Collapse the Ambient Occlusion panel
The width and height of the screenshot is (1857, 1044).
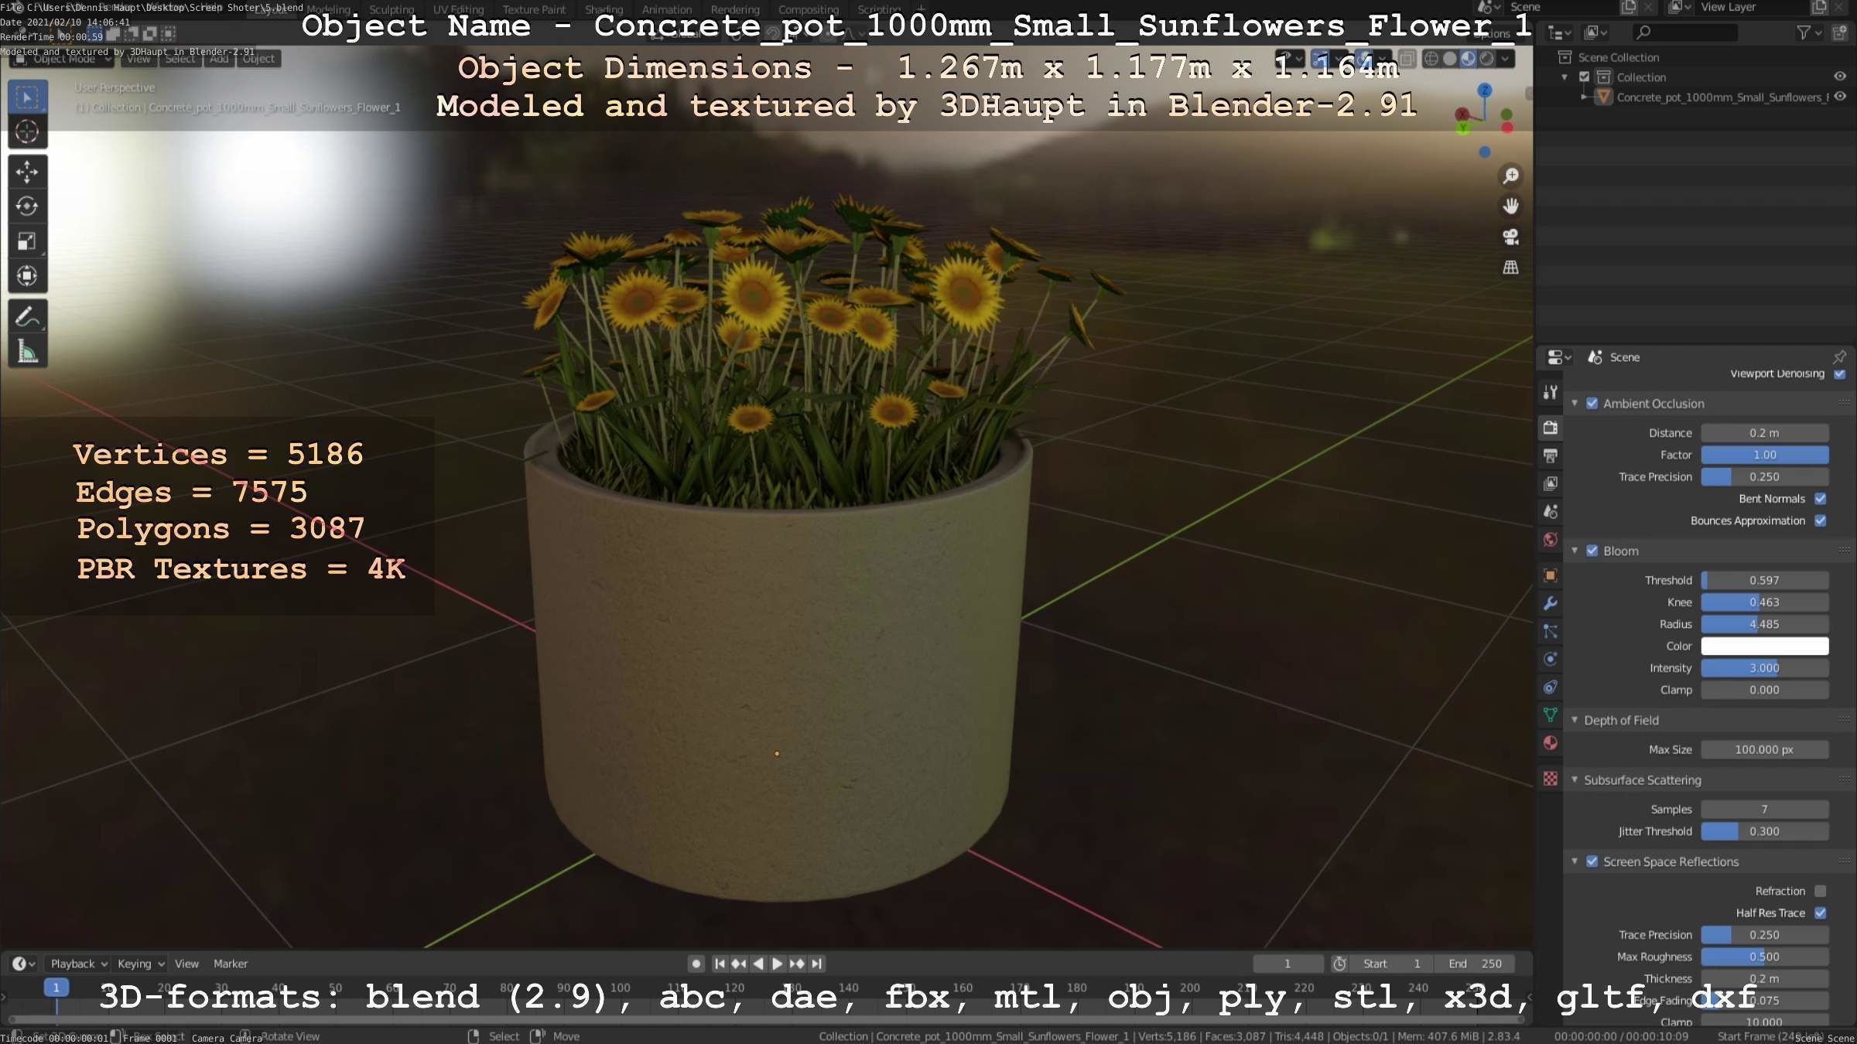point(1575,403)
